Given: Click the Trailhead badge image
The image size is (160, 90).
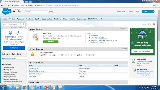Looking at the screenshot, I should pos(142,35).
